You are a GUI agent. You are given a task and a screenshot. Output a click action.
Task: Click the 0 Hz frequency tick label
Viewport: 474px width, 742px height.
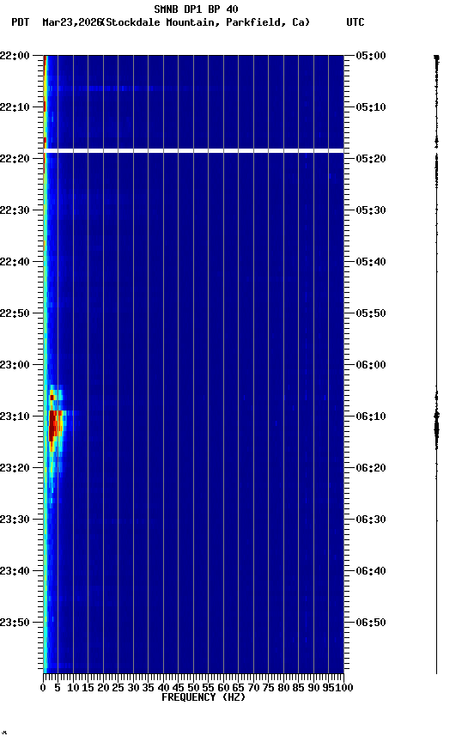click(x=43, y=689)
